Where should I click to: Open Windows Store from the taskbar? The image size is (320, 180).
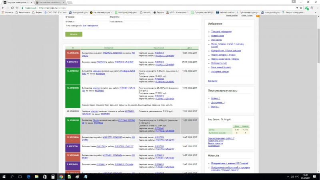coord(45,177)
